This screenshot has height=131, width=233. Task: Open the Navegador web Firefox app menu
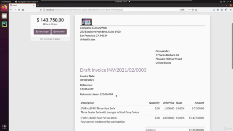click(27, 1)
